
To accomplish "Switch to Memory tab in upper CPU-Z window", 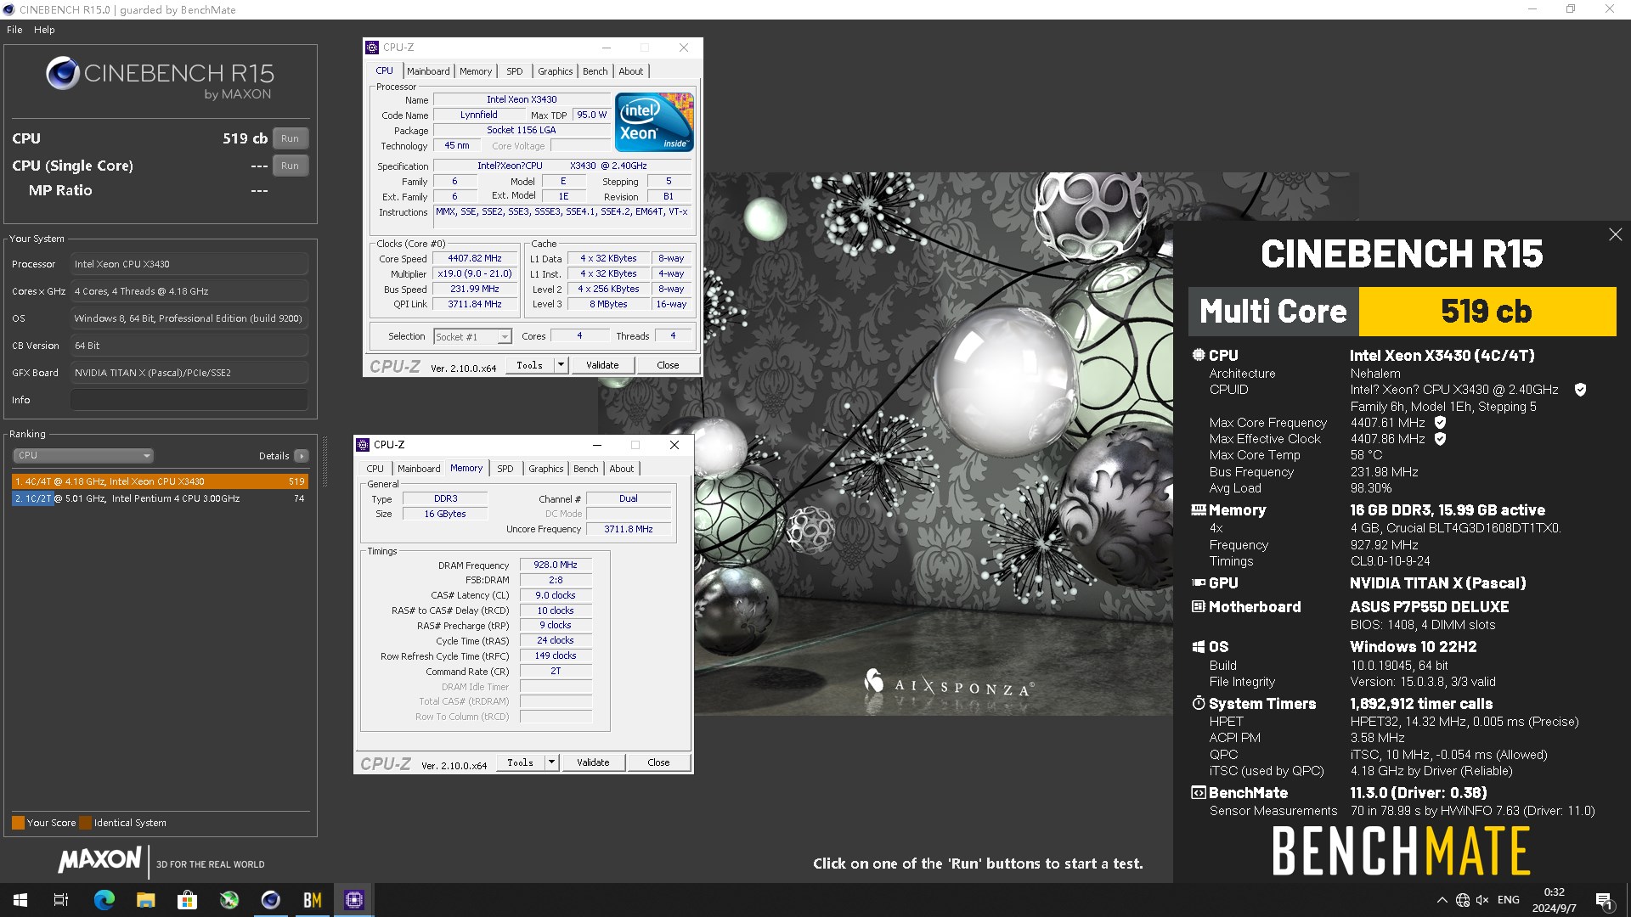I will click(x=476, y=71).
